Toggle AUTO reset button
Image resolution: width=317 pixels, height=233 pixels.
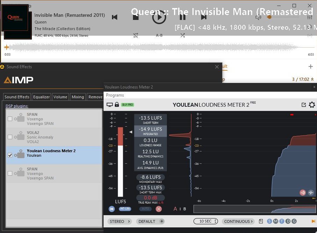click(145, 209)
